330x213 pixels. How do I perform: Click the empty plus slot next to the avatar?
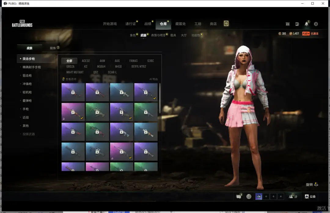pos(266,196)
